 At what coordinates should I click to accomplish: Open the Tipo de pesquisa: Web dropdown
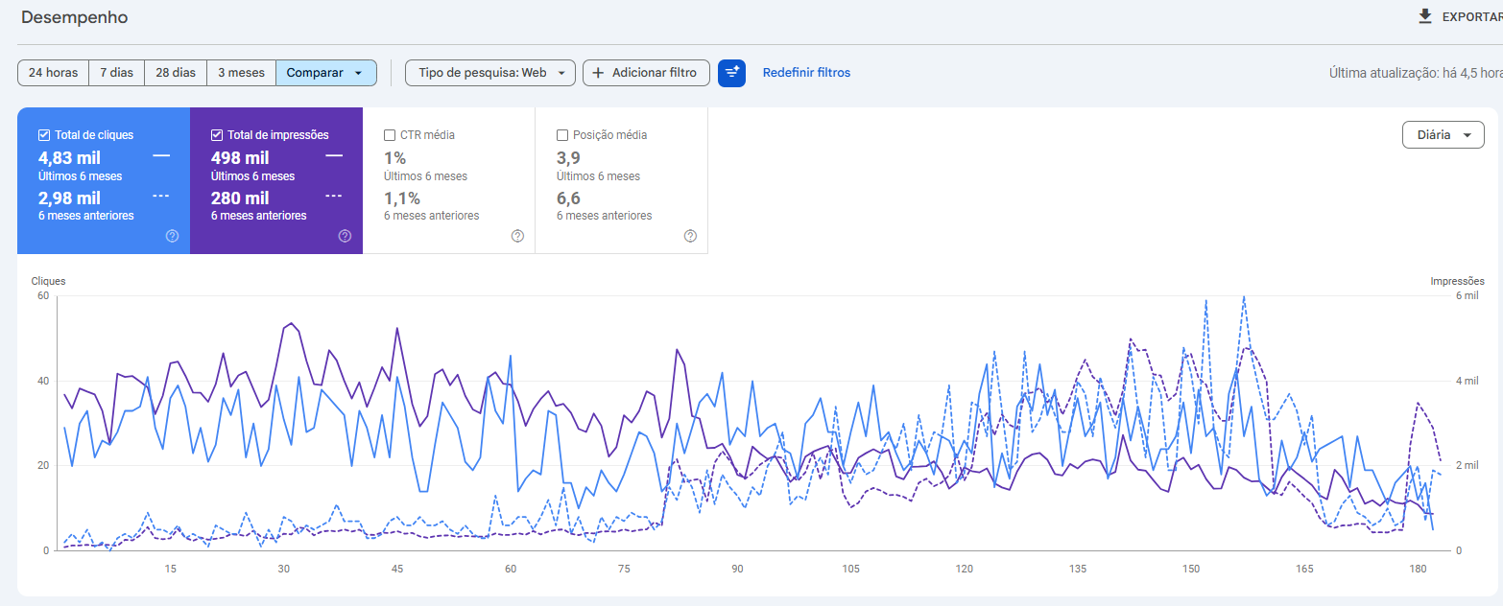[x=490, y=73]
